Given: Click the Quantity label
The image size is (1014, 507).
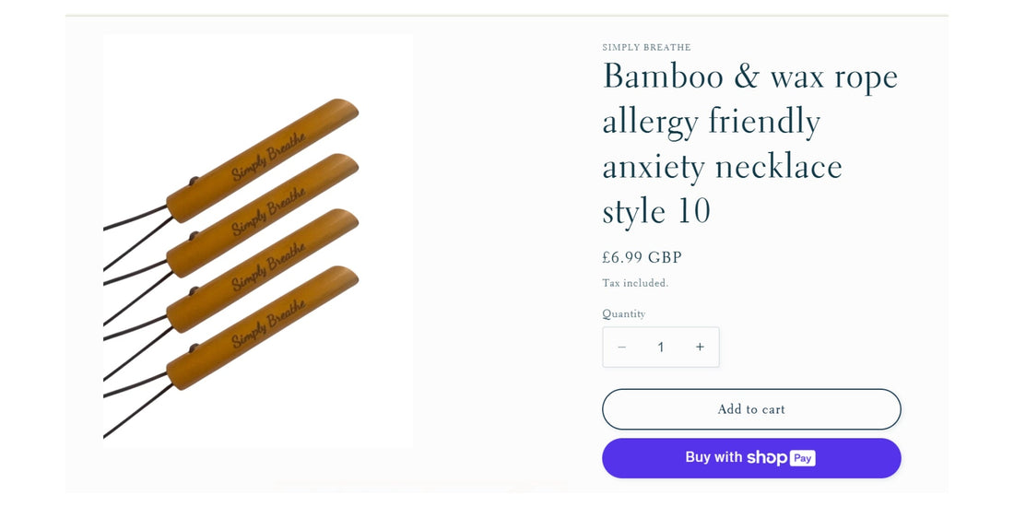Looking at the screenshot, I should [x=624, y=313].
